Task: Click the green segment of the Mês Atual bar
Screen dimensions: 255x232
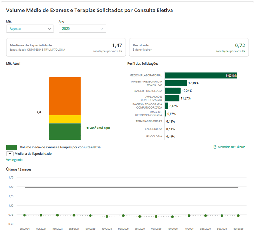Action: (x=65, y=132)
